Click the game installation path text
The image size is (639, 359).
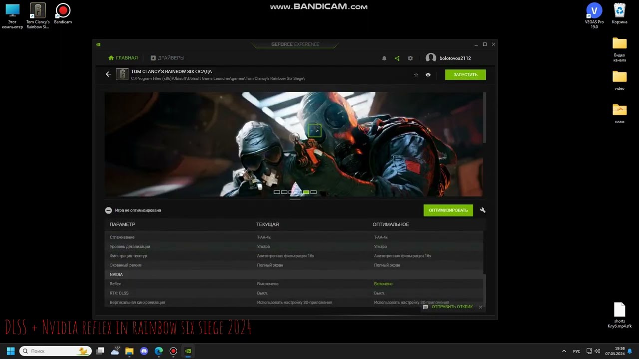(218, 78)
